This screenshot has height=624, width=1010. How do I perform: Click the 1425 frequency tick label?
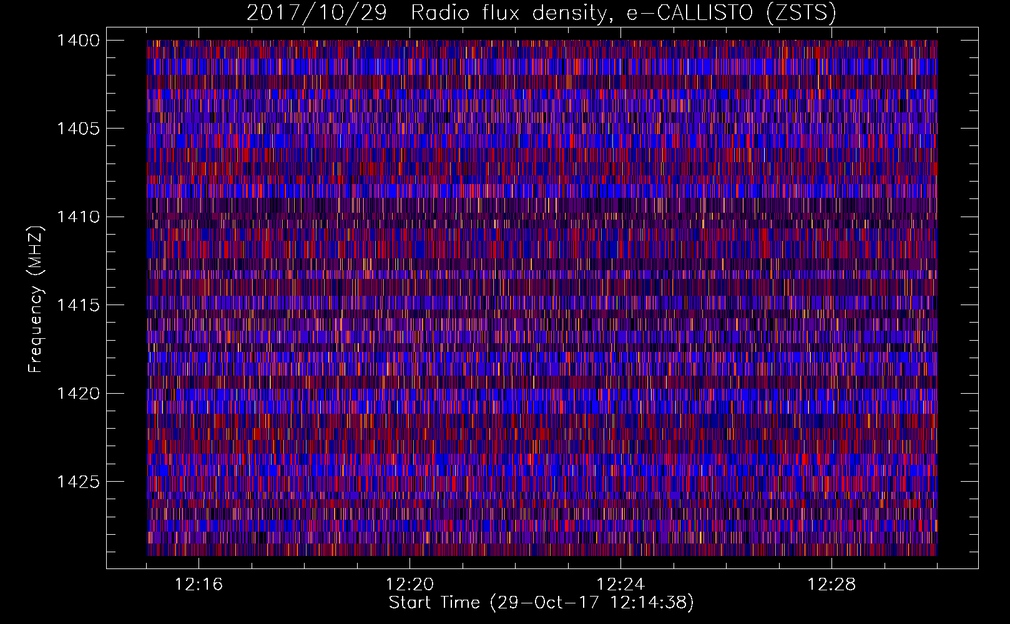(78, 482)
